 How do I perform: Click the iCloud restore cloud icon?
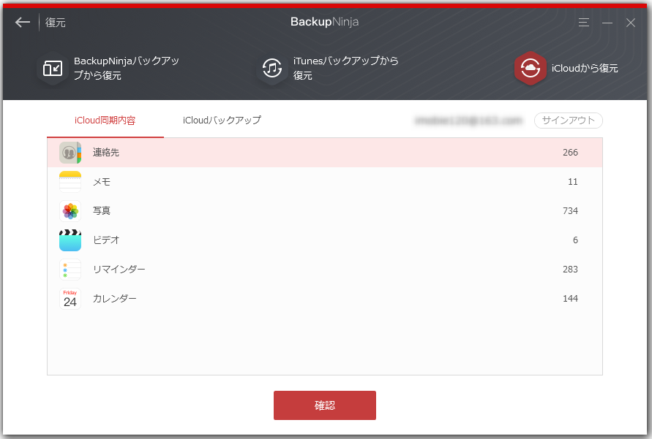(531, 68)
